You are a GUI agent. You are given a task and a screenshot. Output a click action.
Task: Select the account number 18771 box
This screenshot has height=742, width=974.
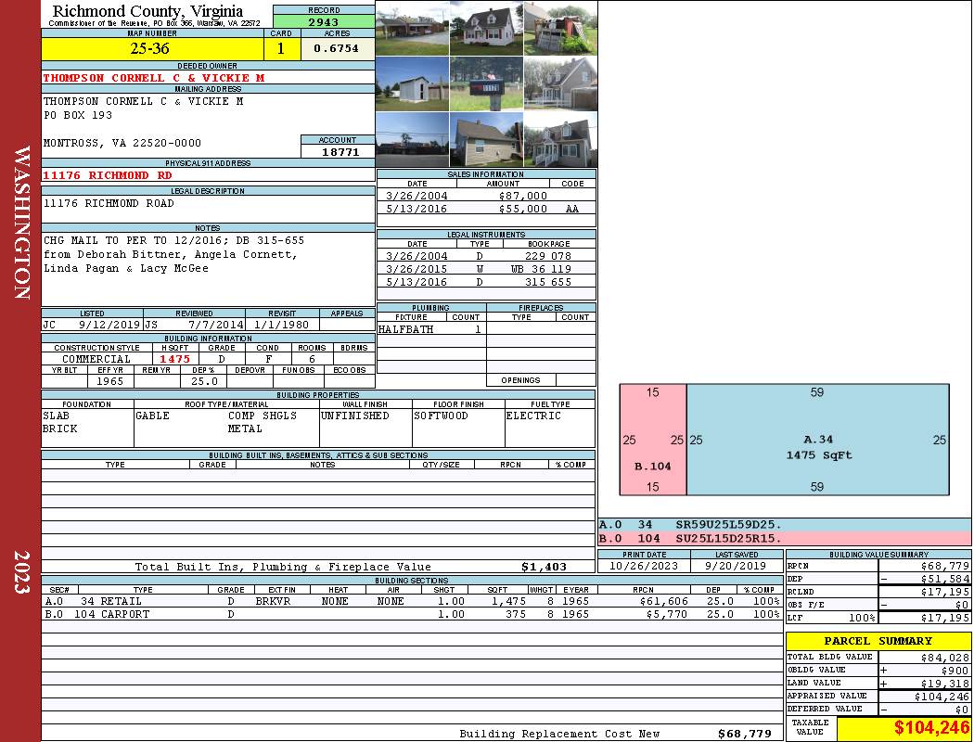[339, 151]
